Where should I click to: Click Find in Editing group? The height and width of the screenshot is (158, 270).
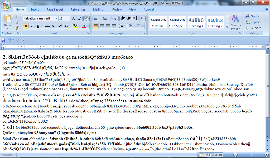[x=252, y=16]
